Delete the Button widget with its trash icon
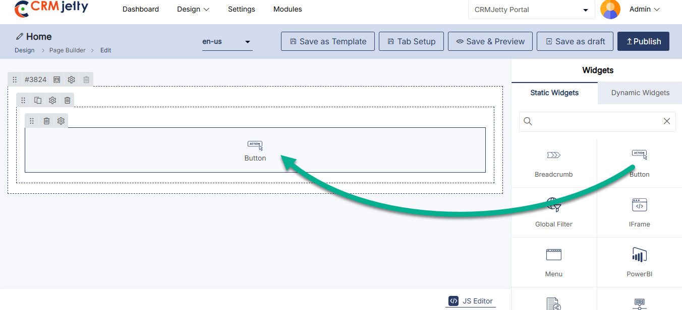Screen dimensions: 682x310 pyautogui.click(x=46, y=121)
